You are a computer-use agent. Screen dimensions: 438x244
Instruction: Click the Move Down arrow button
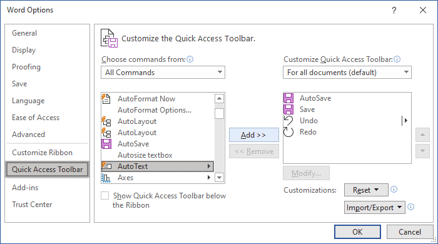pyautogui.click(x=422, y=151)
